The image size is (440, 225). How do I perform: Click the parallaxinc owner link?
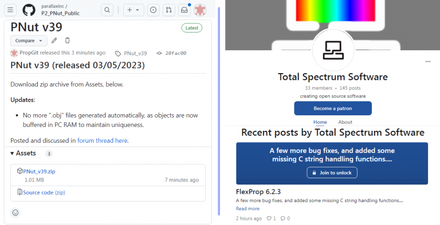point(53,6)
